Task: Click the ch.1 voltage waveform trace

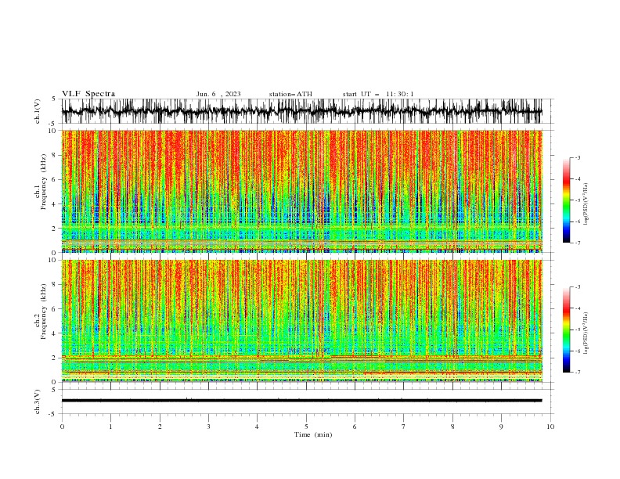Action: pyautogui.click(x=301, y=111)
